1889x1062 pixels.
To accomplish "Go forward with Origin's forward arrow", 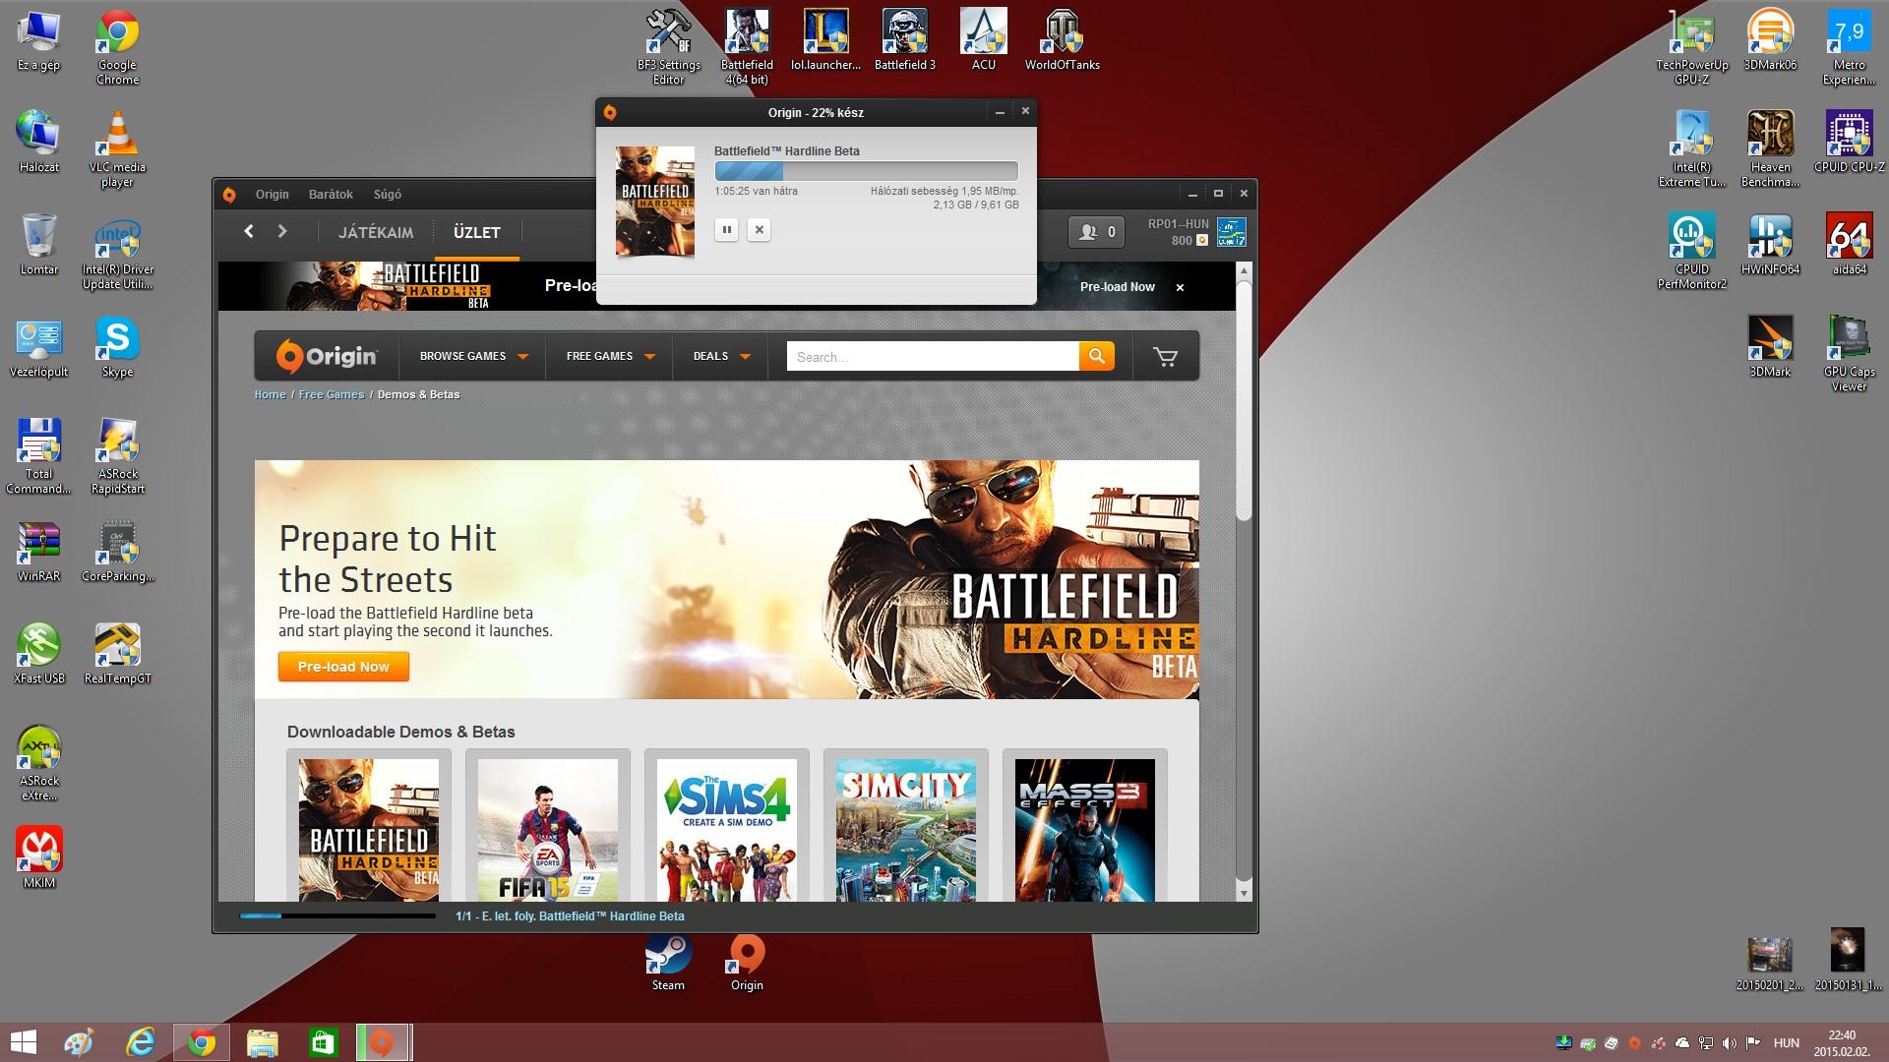I will click(x=282, y=231).
